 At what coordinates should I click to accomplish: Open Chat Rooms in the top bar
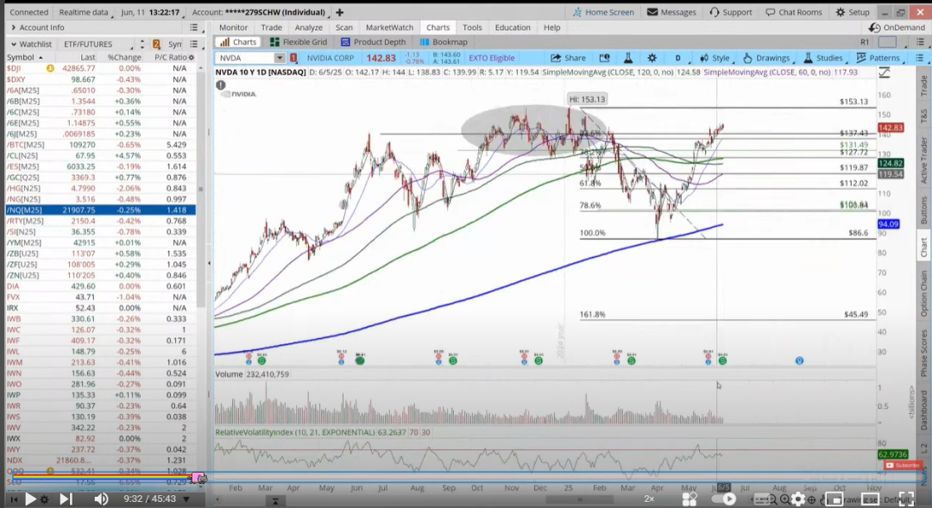[794, 12]
